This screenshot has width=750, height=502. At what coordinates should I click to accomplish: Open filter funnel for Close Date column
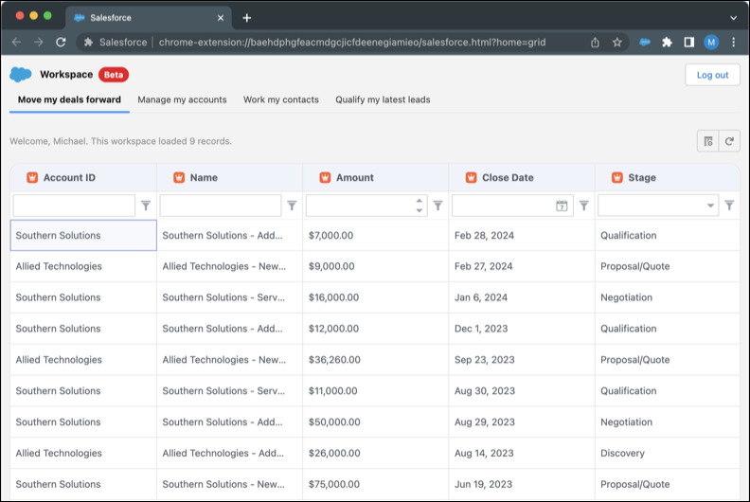[584, 206]
